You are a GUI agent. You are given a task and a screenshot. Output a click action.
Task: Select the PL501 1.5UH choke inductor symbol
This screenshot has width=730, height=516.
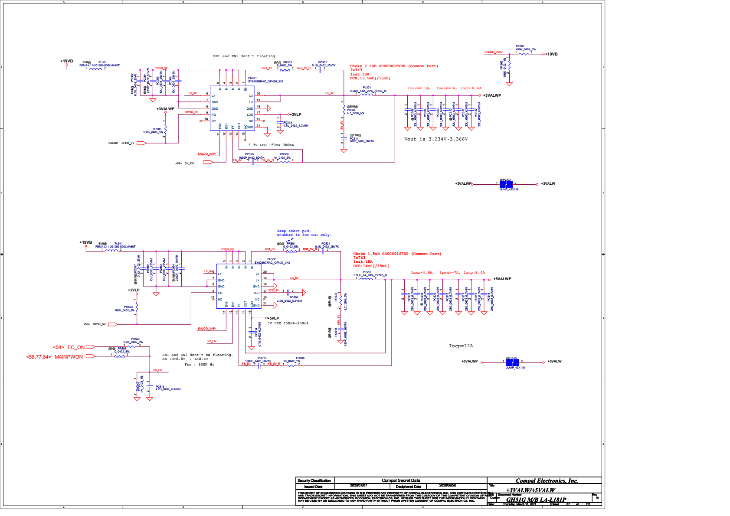366,278
